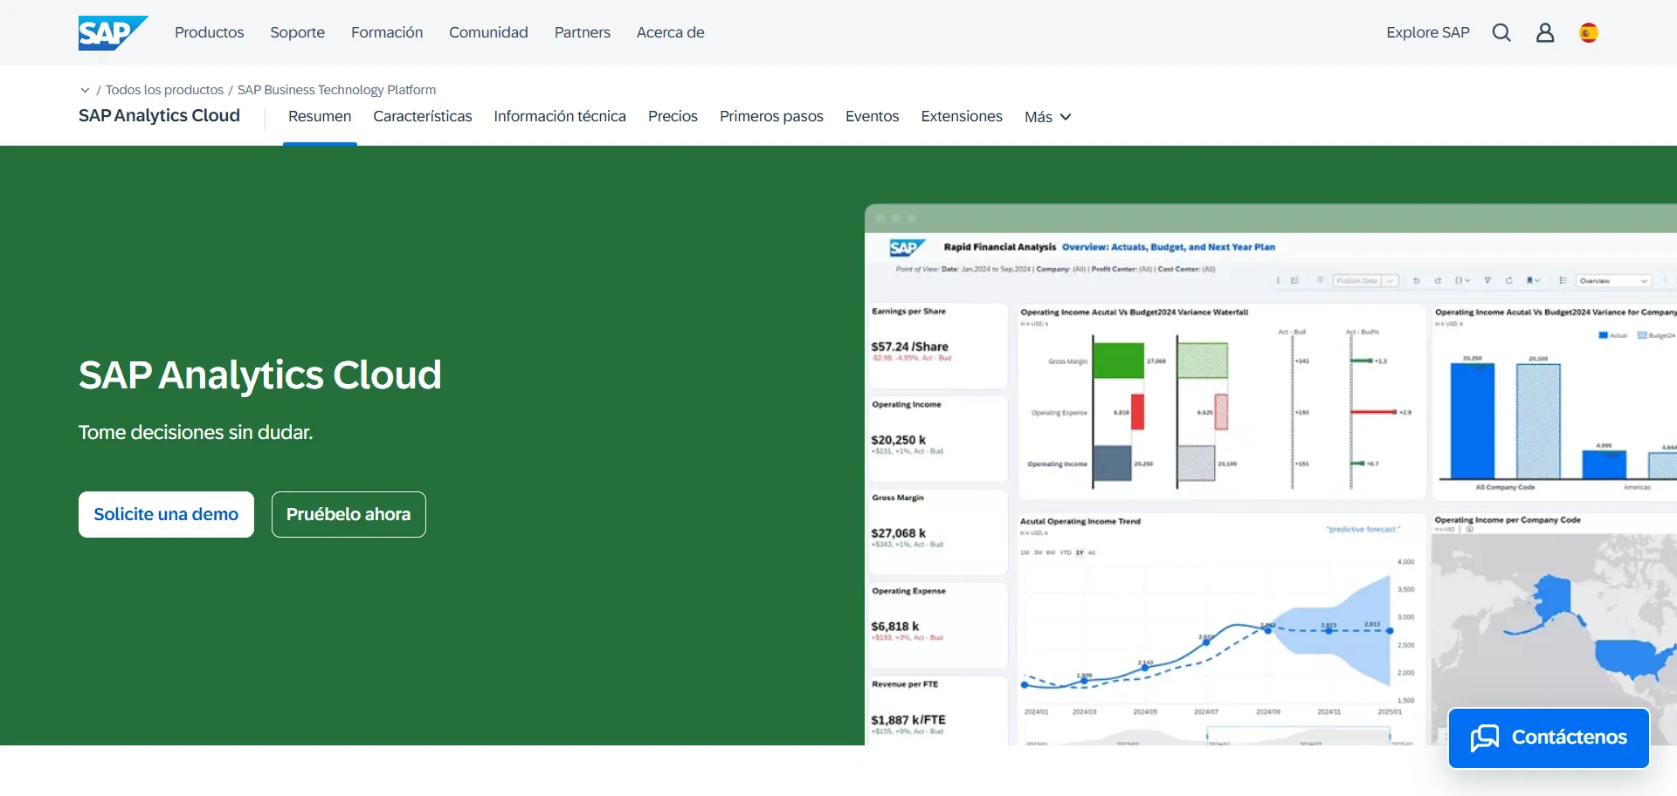The height and width of the screenshot is (796, 1677).
Task: Switch to the Extensiones tab
Action: [x=962, y=116]
